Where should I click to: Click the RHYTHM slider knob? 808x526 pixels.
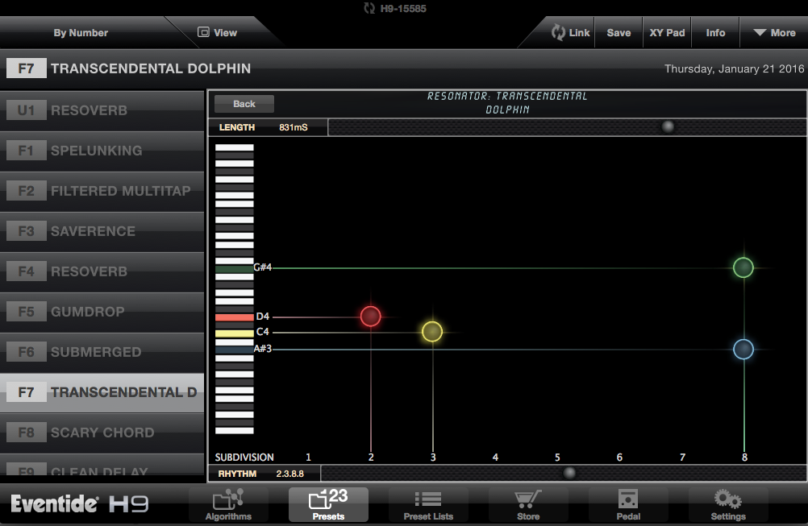coord(569,474)
